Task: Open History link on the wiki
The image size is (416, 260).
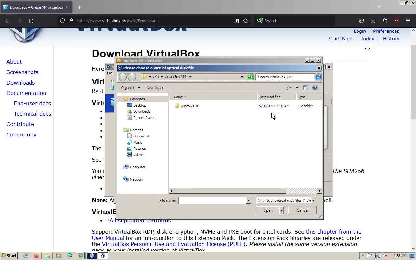Action: click(391, 39)
